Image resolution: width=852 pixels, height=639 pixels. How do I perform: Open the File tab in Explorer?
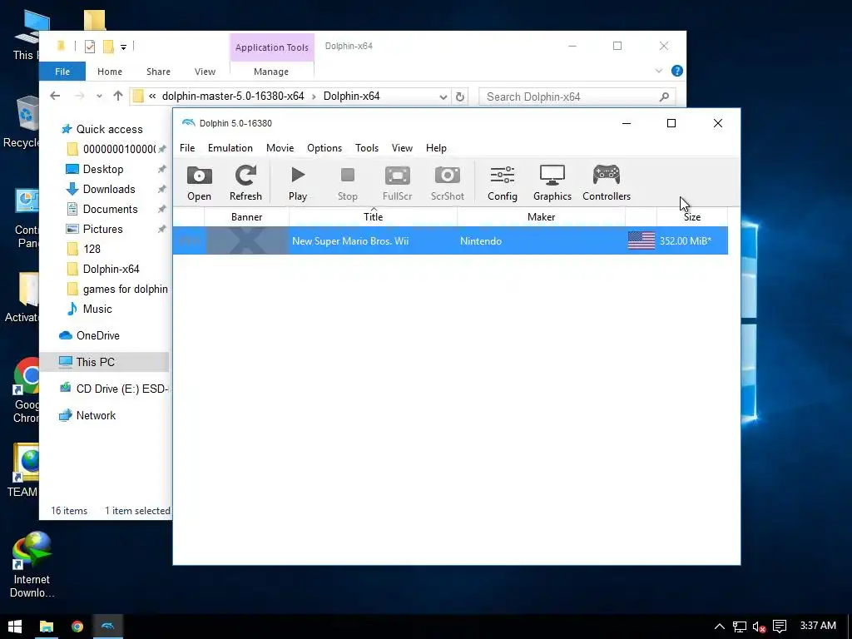pos(62,72)
